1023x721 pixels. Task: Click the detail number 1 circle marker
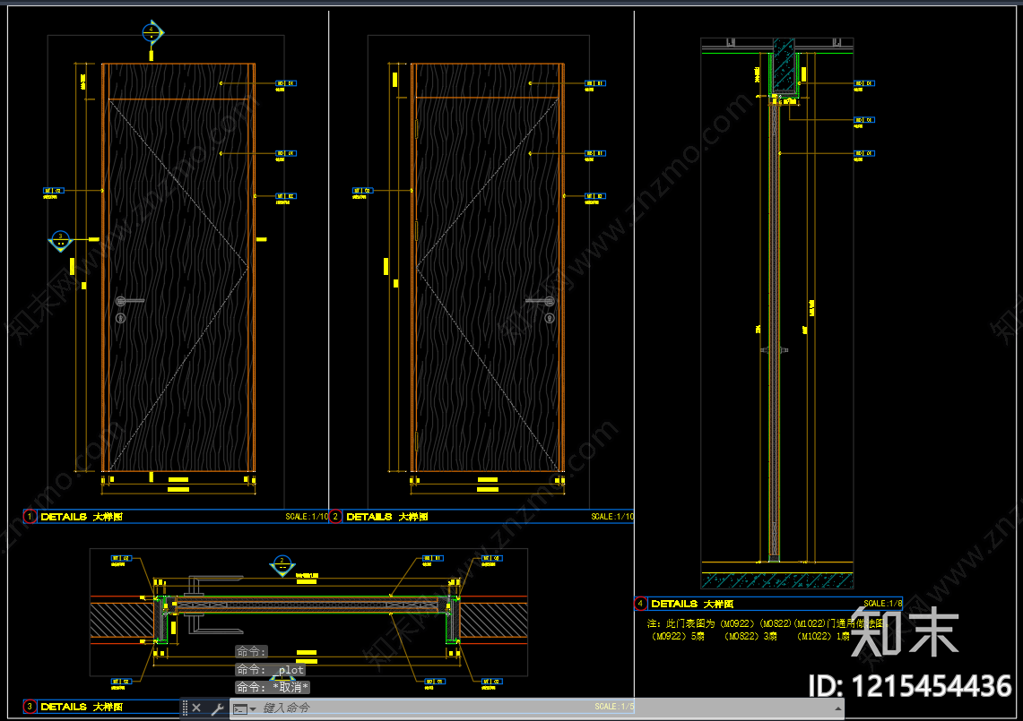(30, 516)
